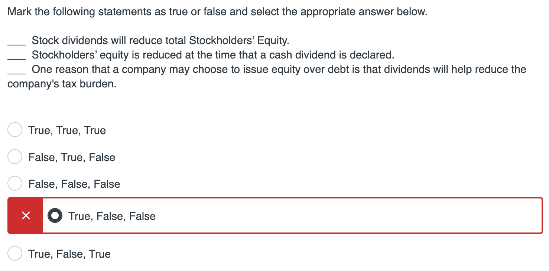549x271 pixels.
Task: Click the selected 'True, False, False' radio button
Action: coord(55,215)
